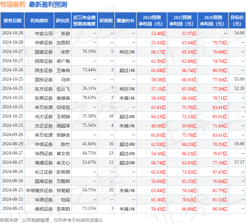Viewport: 246px width, 223px height.
Task: Select the 研报数 column header
Action: point(106,20)
